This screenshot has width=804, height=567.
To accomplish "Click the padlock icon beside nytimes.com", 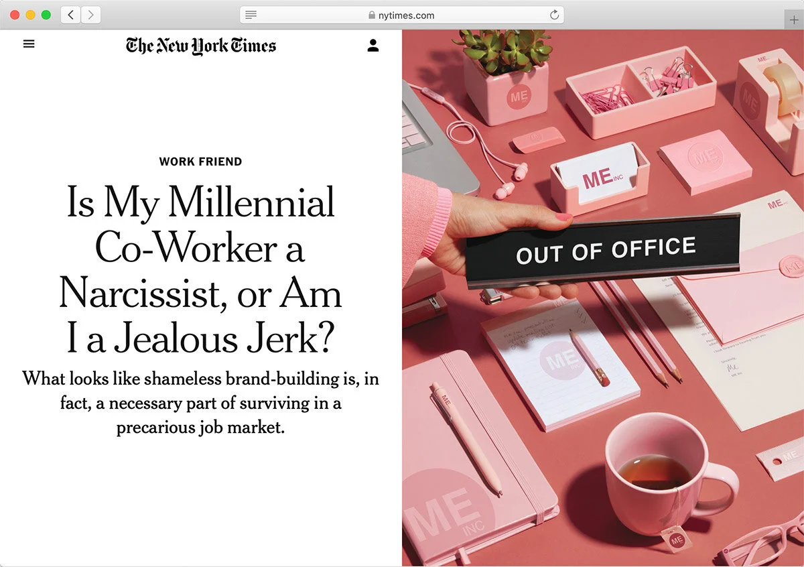I will [x=372, y=15].
